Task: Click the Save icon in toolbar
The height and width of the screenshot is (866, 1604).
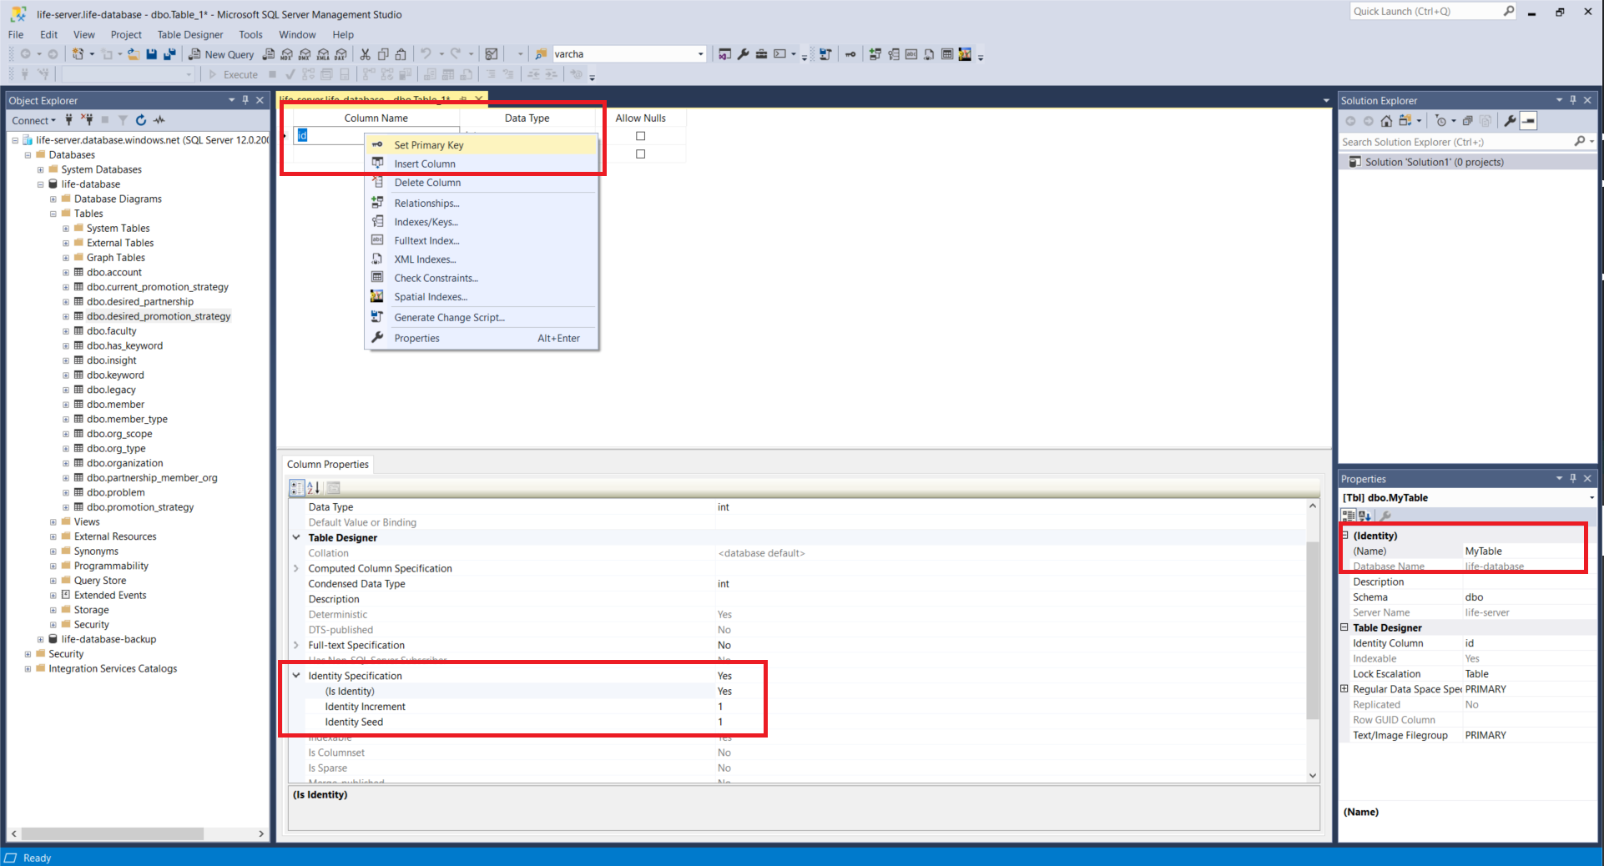Action: pos(152,54)
